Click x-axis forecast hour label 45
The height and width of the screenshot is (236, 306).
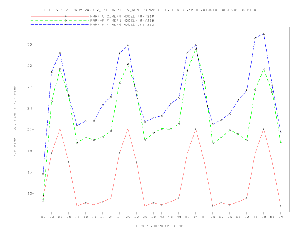tap(170, 217)
